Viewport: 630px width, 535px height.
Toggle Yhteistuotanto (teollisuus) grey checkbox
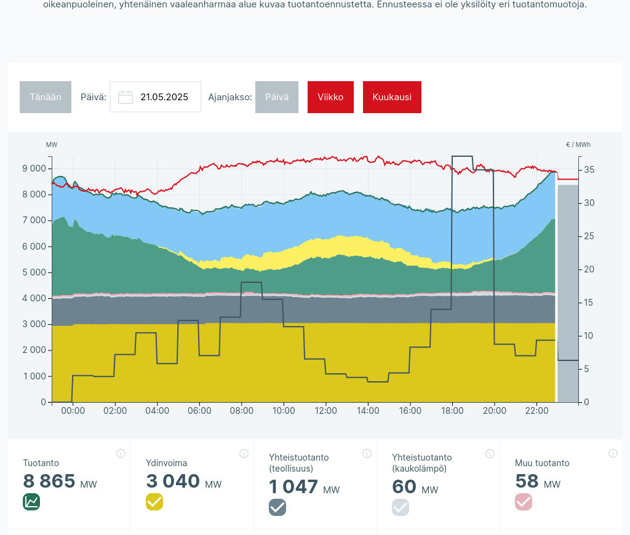[x=277, y=507]
